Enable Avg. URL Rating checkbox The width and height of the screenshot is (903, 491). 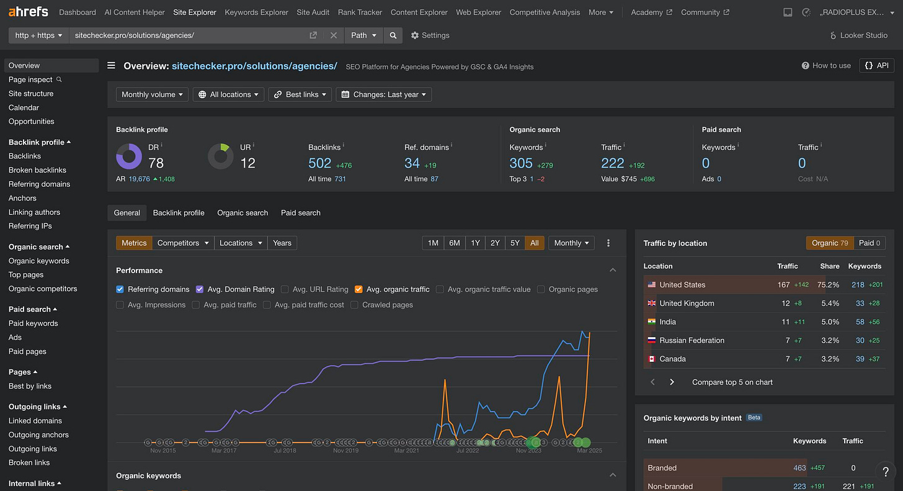[285, 289]
